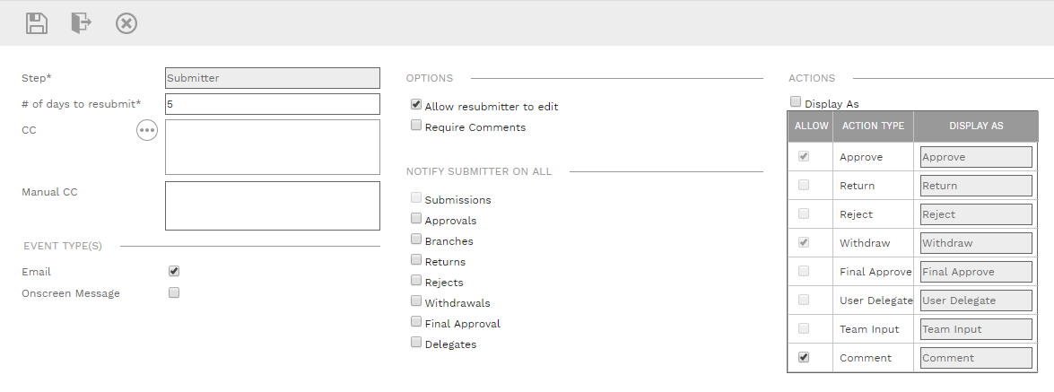Enable Onscreen Message event type

pos(174,292)
